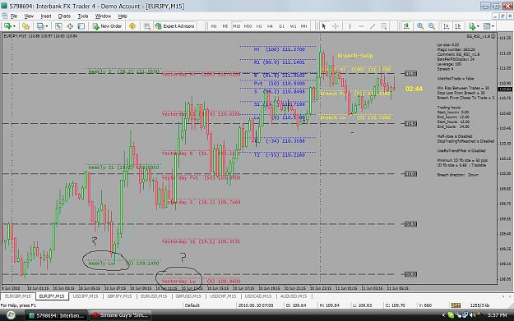514x321 pixels.
Task: Open the File menu
Action: click(14, 16)
